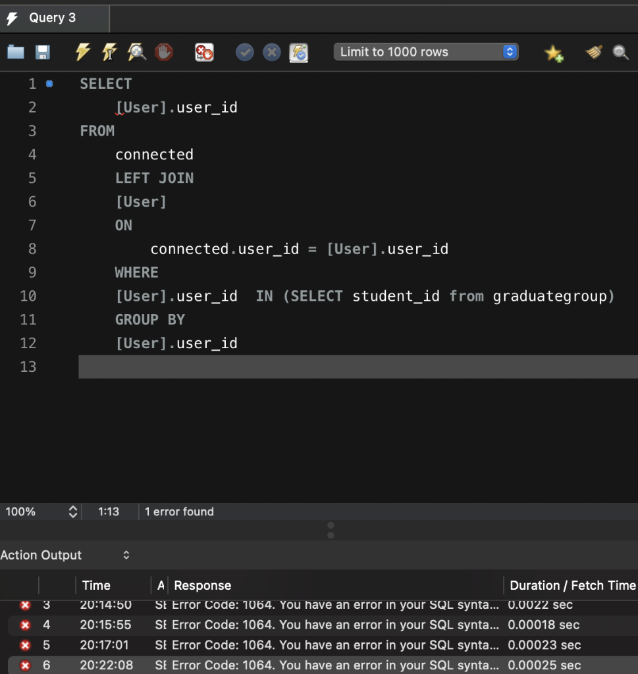Select the output entry timed 20:17:01

coord(323,645)
